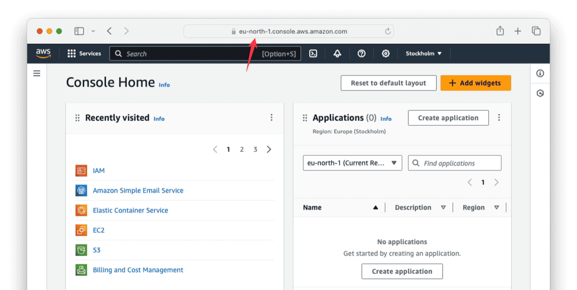Go forward in Safari history

coord(126,31)
